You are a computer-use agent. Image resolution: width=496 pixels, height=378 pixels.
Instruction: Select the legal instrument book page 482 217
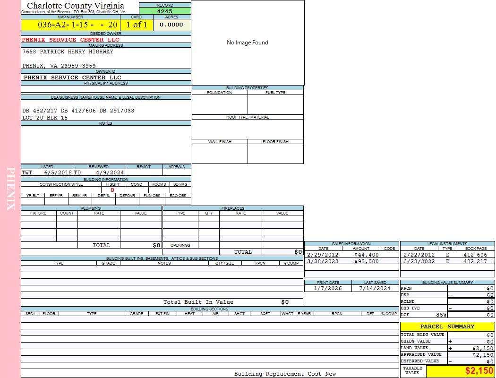pyautogui.click(x=475, y=261)
